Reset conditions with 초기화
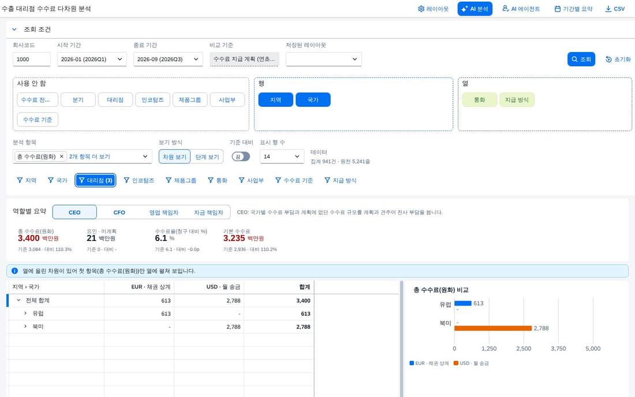Image resolution: width=635 pixels, height=397 pixels. (618, 59)
